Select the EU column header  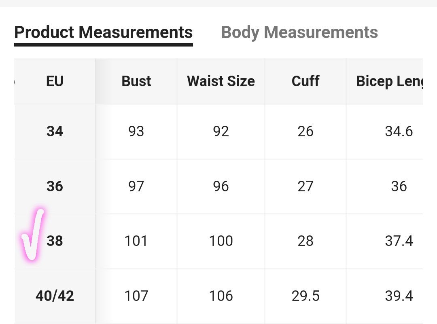coord(55,81)
